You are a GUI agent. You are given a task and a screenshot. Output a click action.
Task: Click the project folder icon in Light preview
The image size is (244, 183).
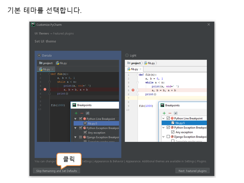129,63
